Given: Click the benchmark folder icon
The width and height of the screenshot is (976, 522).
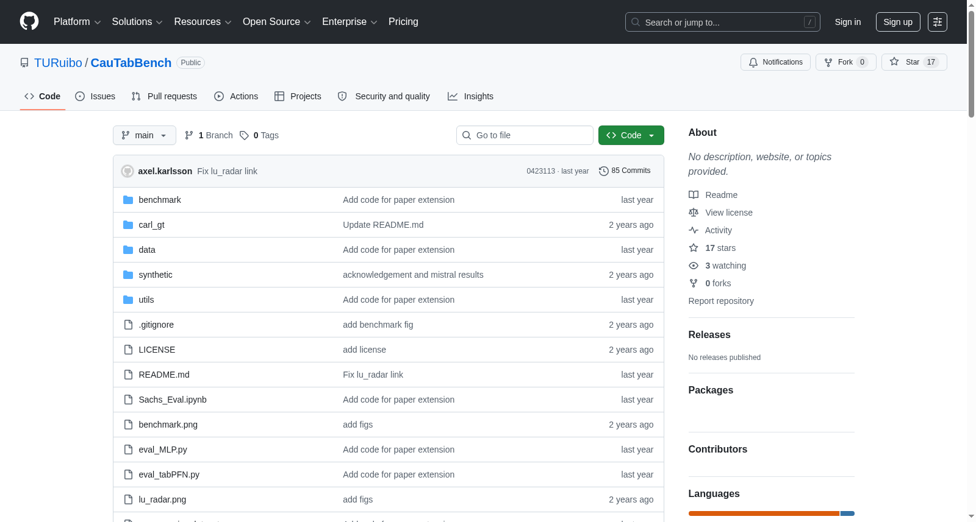Looking at the screenshot, I should [x=128, y=200].
